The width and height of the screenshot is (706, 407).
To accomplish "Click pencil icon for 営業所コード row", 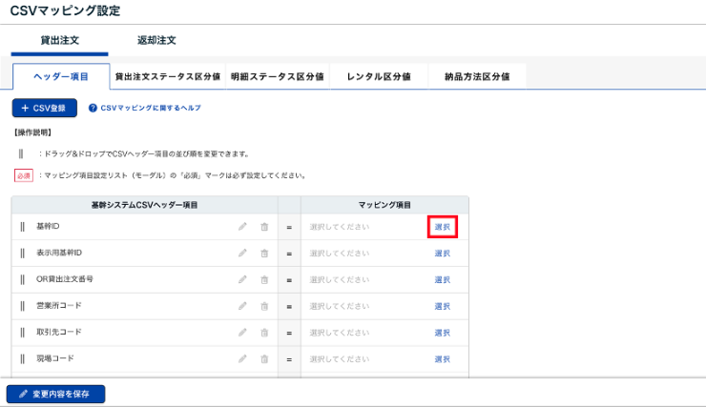I will 242,306.
